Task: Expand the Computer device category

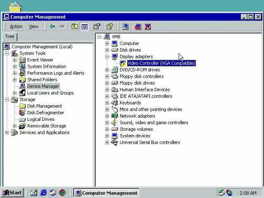Action: click(107, 43)
